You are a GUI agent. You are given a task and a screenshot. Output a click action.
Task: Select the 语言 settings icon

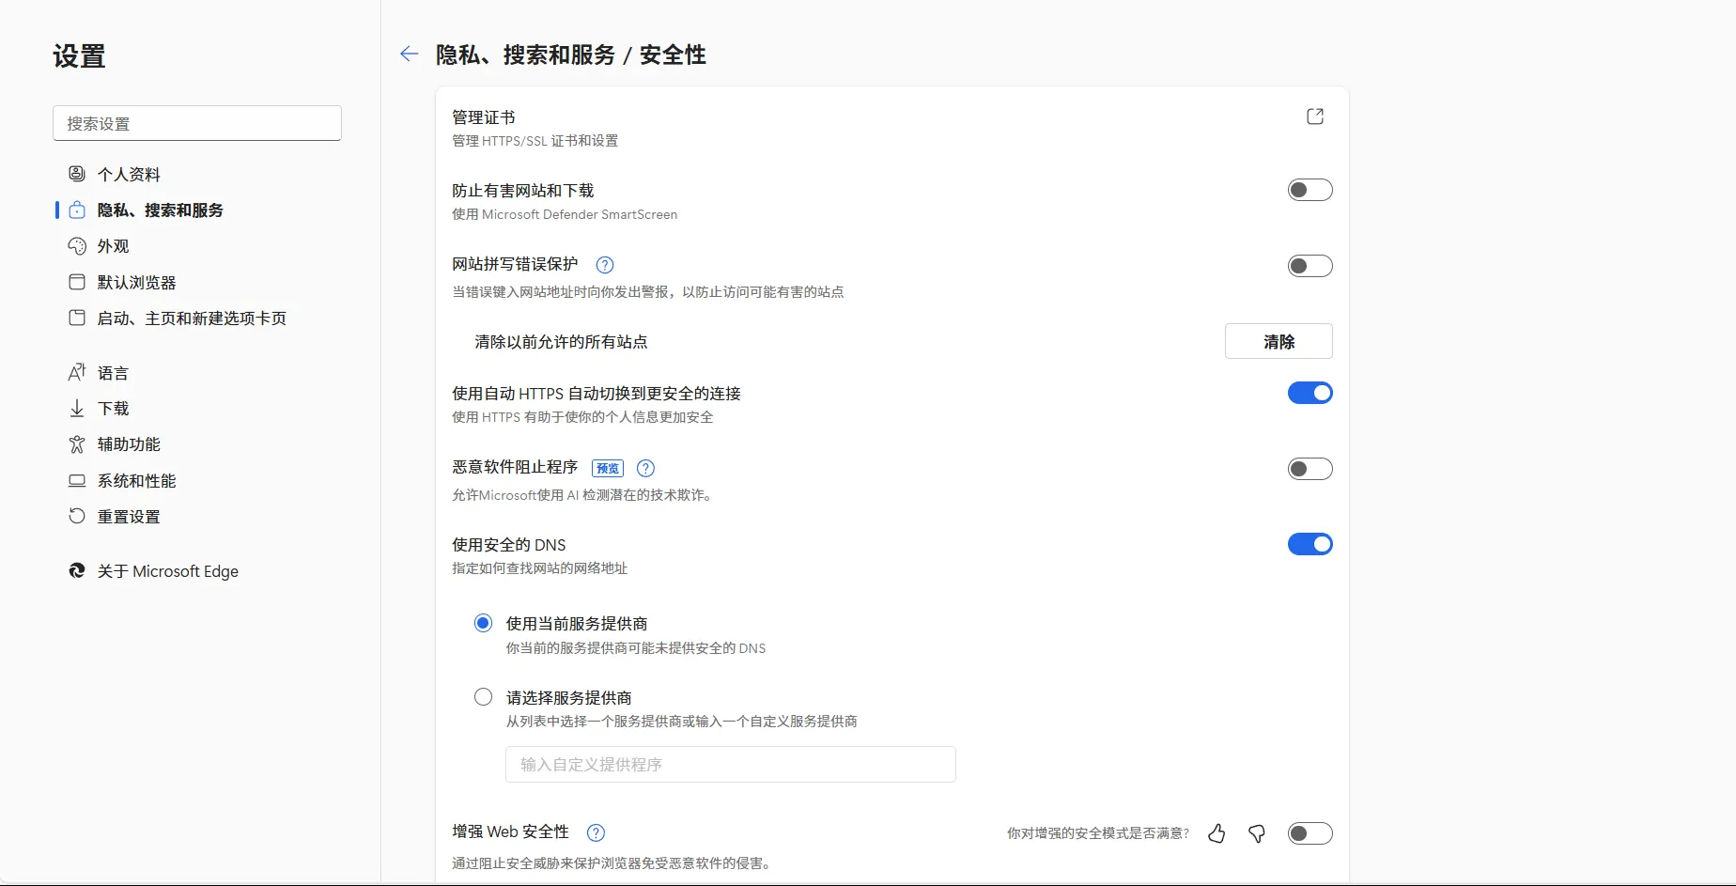click(x=76, y=371)
